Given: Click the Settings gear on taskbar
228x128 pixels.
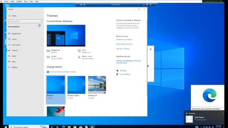Looking at the screenshot, I should 92,127.
